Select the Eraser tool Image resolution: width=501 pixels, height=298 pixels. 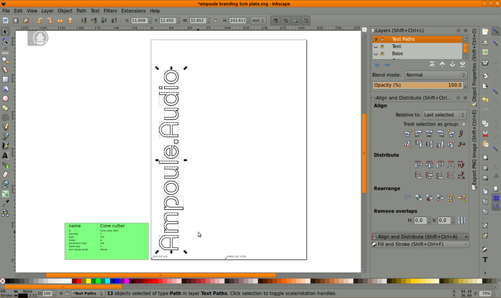pos(5,174)
